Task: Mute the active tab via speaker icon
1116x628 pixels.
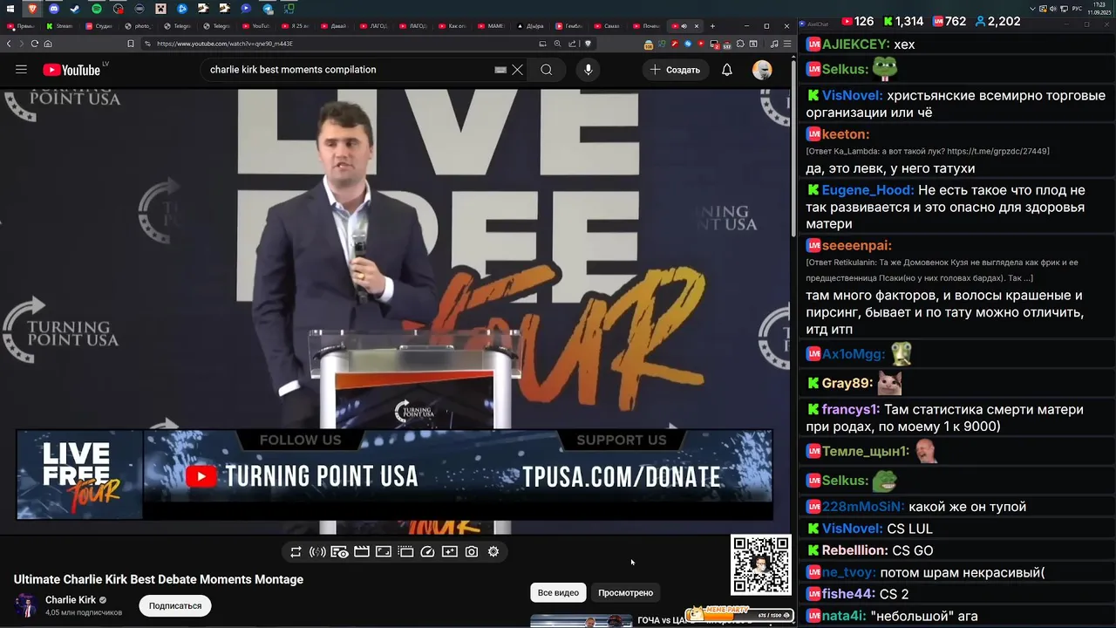Action: coord(684,26)
